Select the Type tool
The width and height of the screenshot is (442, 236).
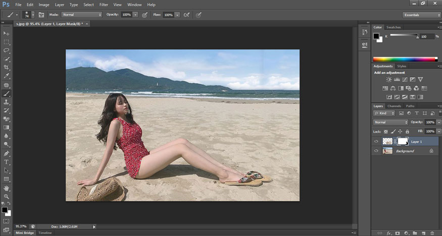pos(7,162)
